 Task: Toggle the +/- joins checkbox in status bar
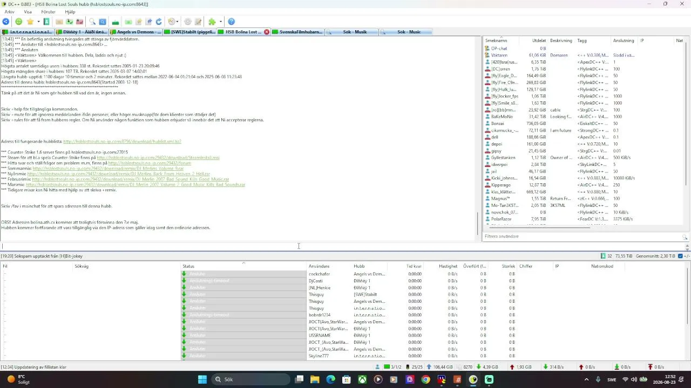tap(680, 256)
